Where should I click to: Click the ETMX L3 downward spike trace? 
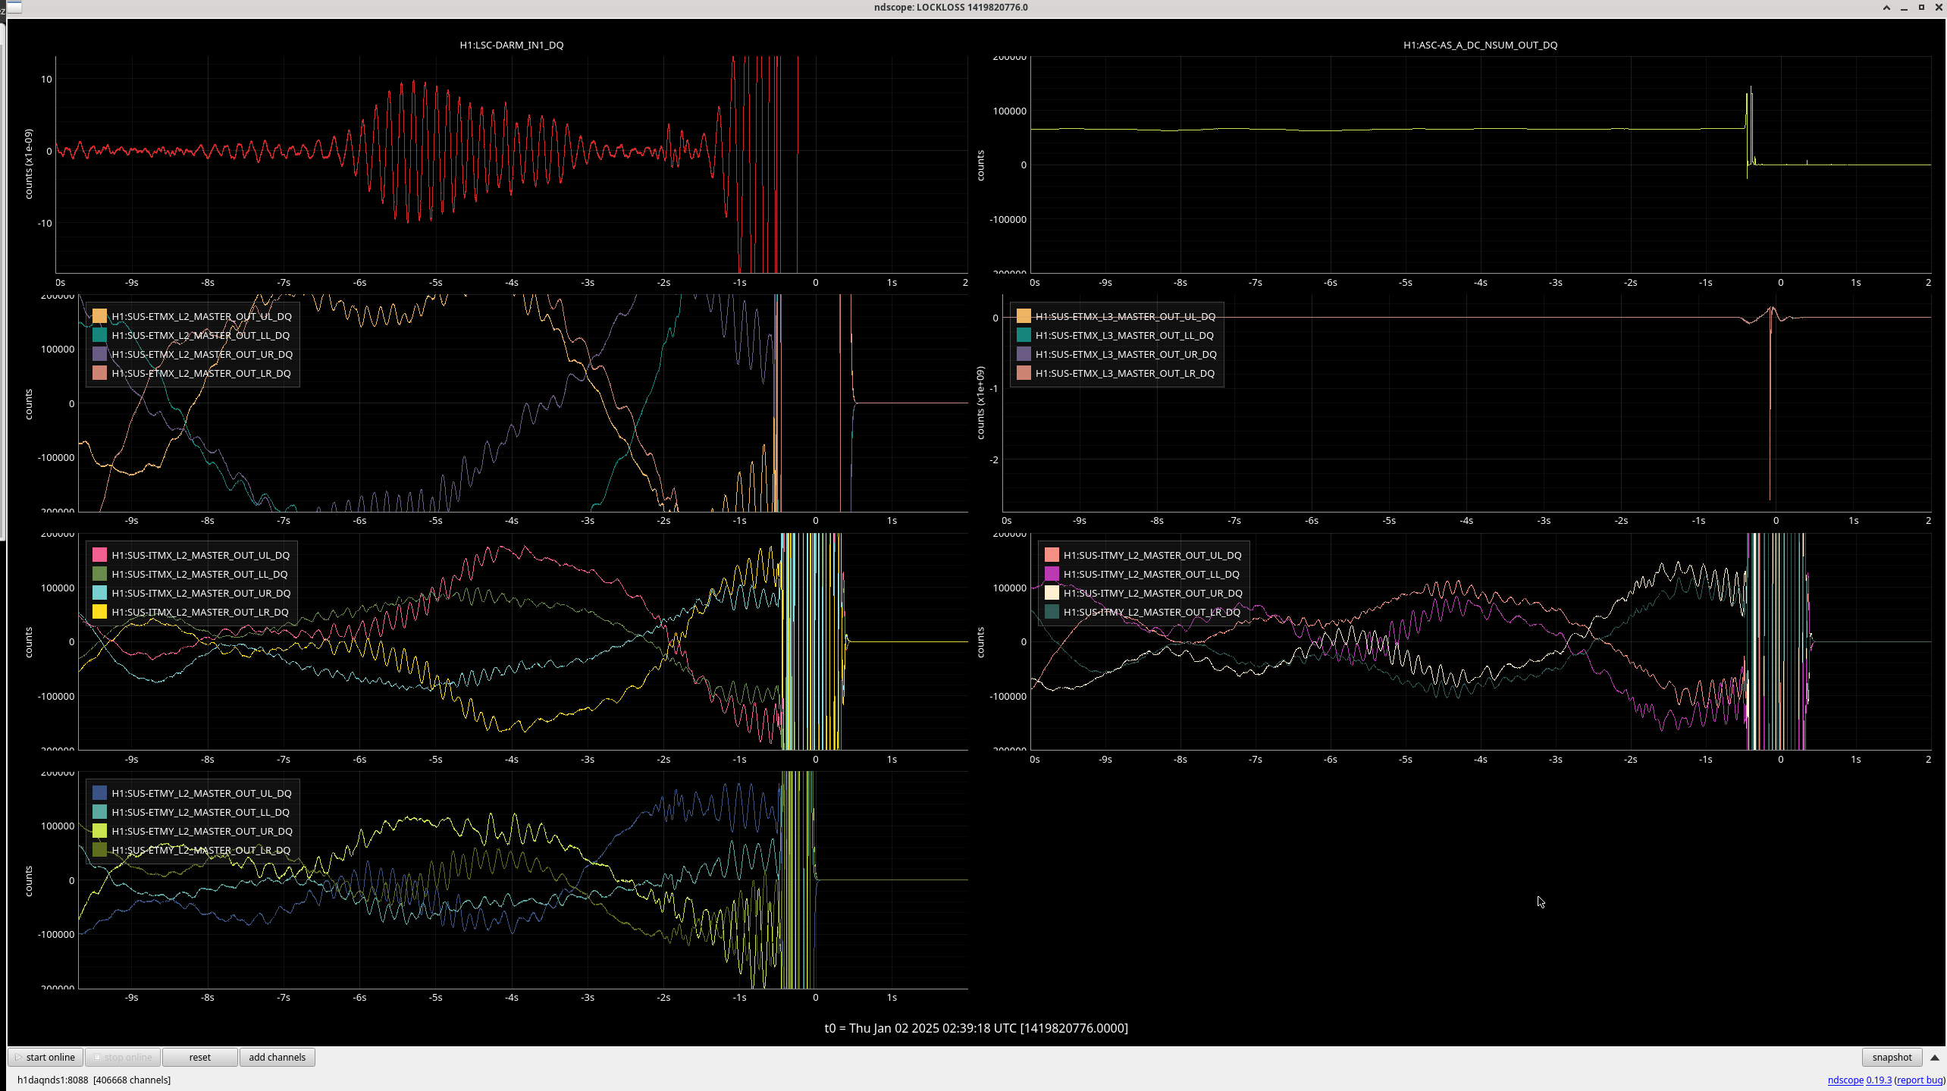(x=1770, y=409)
